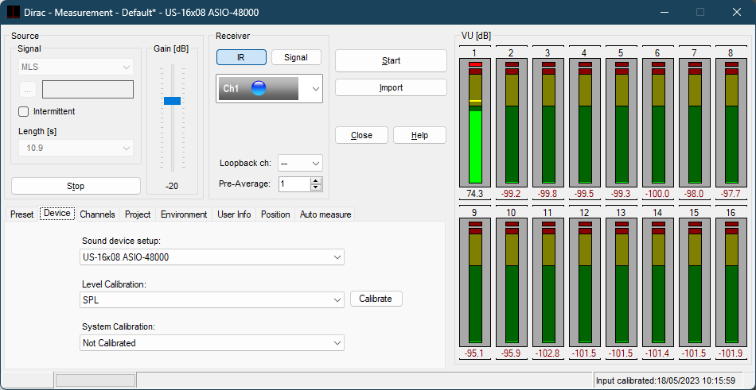Click the blue Ch1 receiver orb icon

[x=259, y=88]
